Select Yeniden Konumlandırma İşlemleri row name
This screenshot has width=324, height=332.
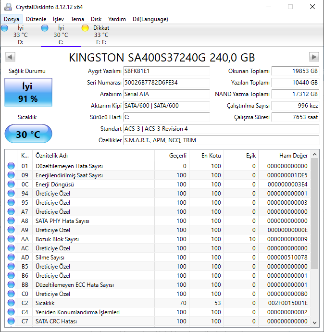tap(77, 312)
